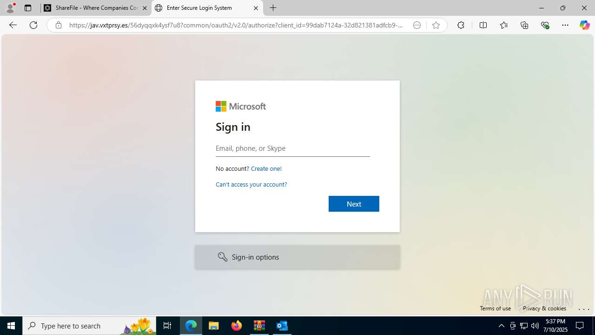Open the clock showing 5:37 PM

(x=555, y=326)
